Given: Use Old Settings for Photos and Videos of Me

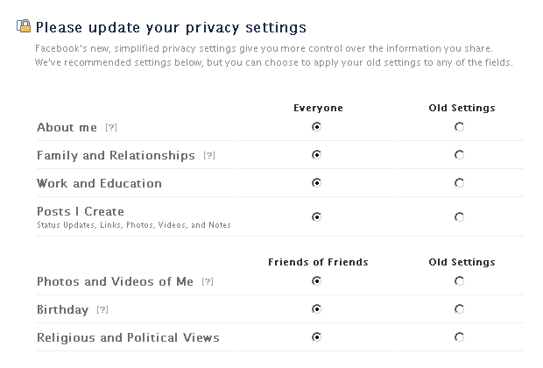Looking at the screenshot, I should [460, 281].
